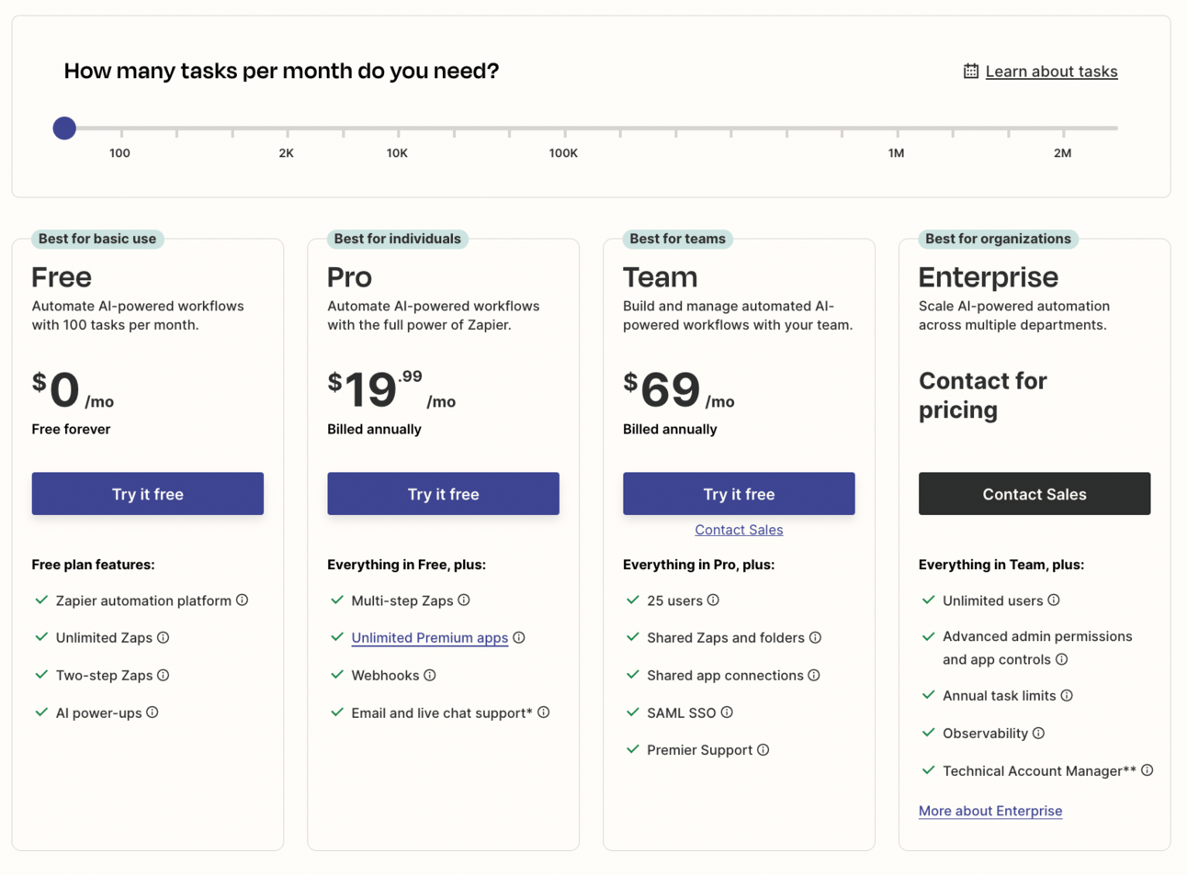The height and width of the screenshot is (875, 1187).
Task: Click info icon next to Annual task limits
Action: pyautogui.click(x=1067, y=695)
